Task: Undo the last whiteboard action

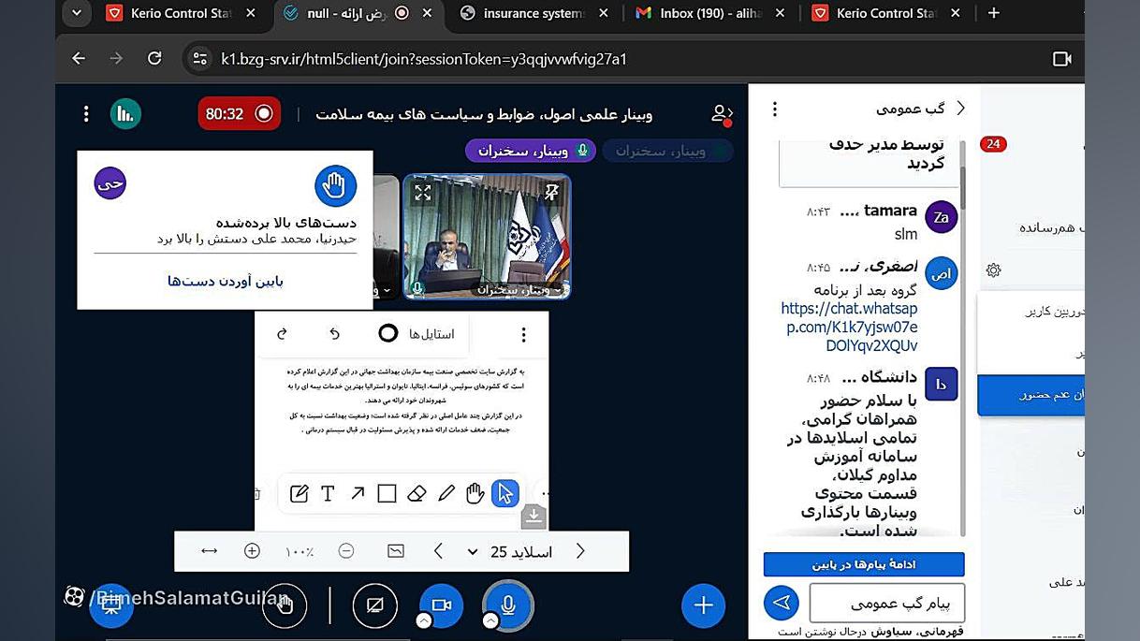Action: click(334, 334)
